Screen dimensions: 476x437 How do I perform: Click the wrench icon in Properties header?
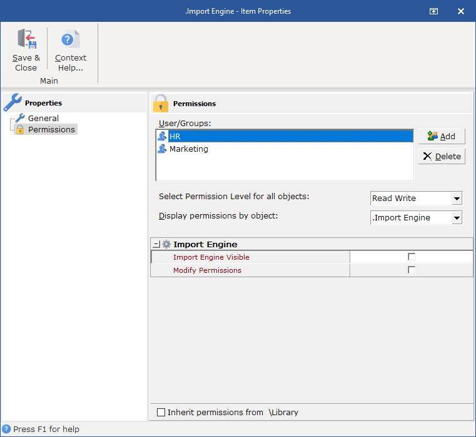pyautogui.click(x=13, y=102)
